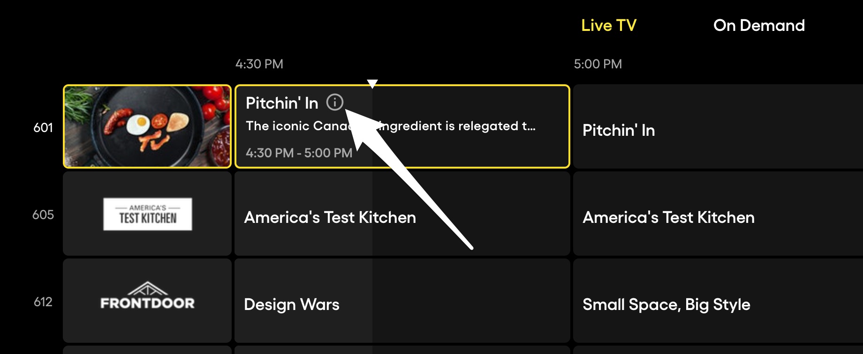Select America's Test Kitchen channel logo

[x=147, y=214]
